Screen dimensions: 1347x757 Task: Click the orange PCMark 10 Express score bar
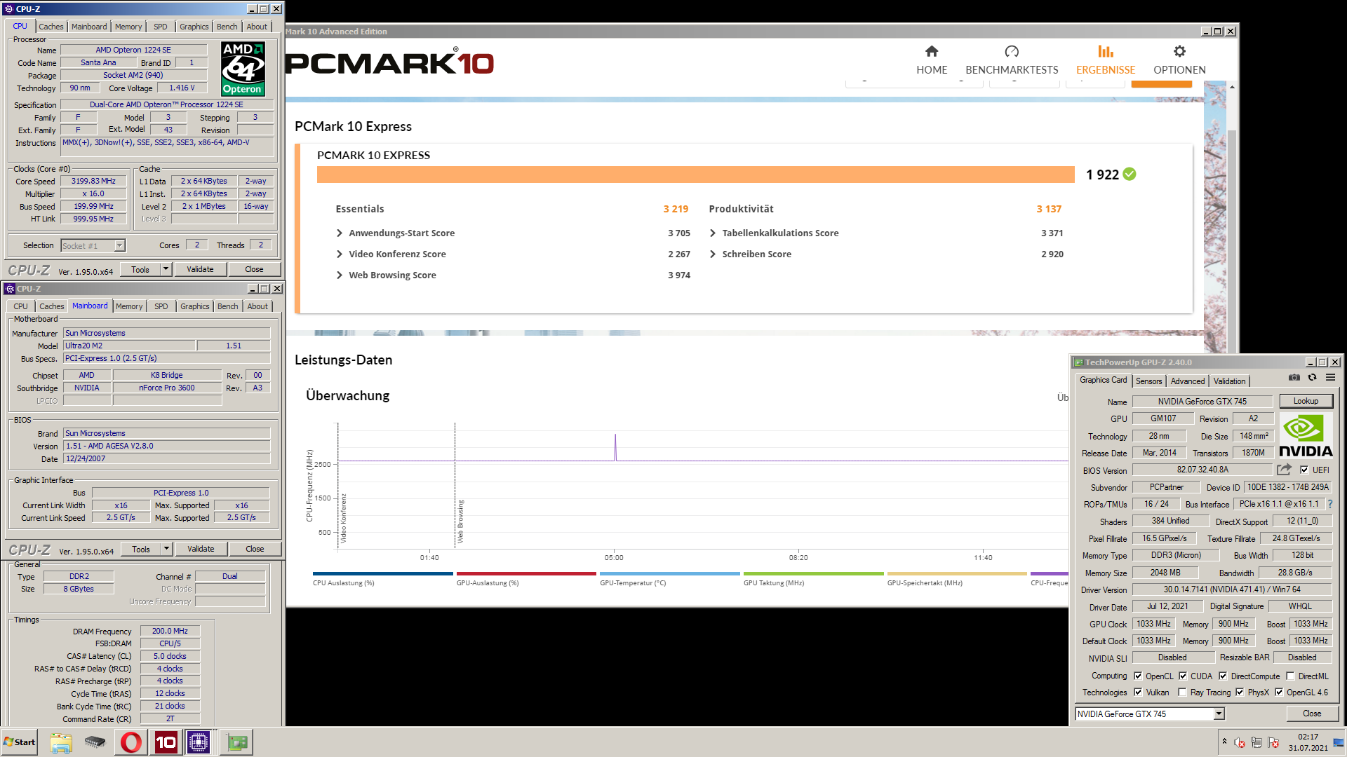[x=695, y=175]
